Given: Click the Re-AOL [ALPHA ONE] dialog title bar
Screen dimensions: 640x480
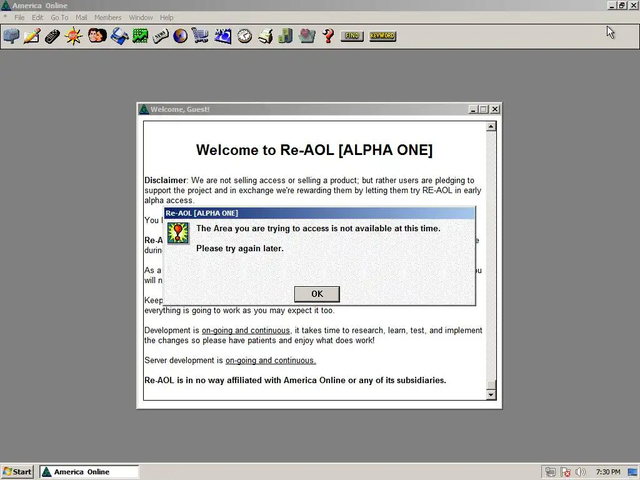Looking at the screenshot, I should [x=319, y=213].
